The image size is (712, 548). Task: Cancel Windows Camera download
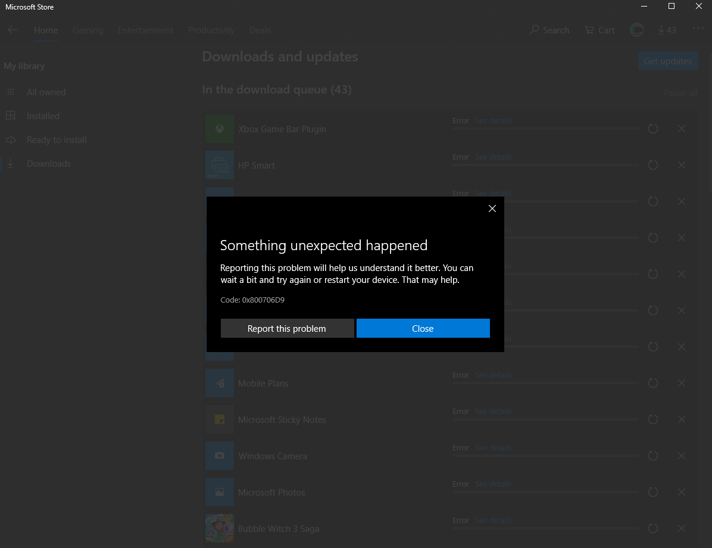(x=682, y=456)
